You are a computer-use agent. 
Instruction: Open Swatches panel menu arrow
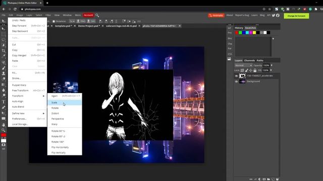[273, 39]
